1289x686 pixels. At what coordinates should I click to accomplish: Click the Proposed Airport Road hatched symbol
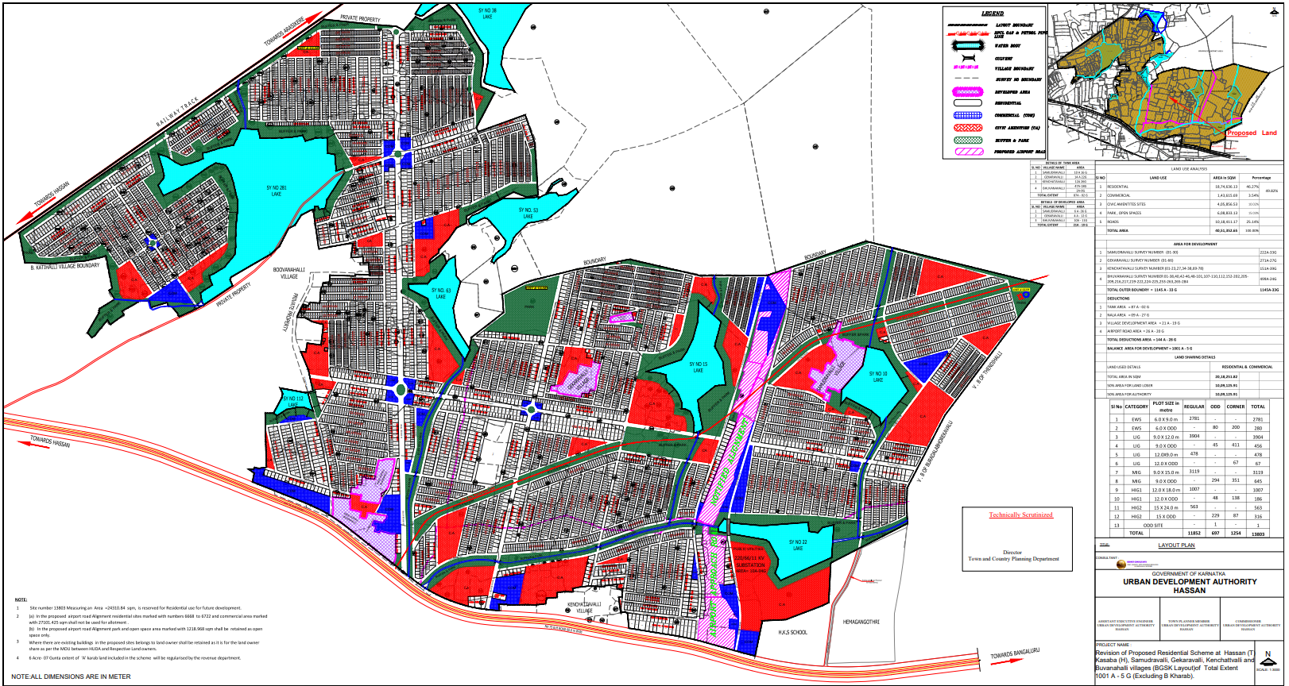(970, 151)
